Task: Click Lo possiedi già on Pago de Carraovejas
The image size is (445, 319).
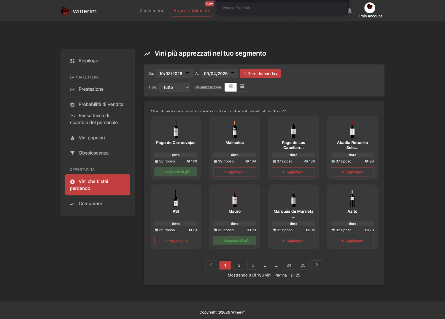Action: (176, 172)
